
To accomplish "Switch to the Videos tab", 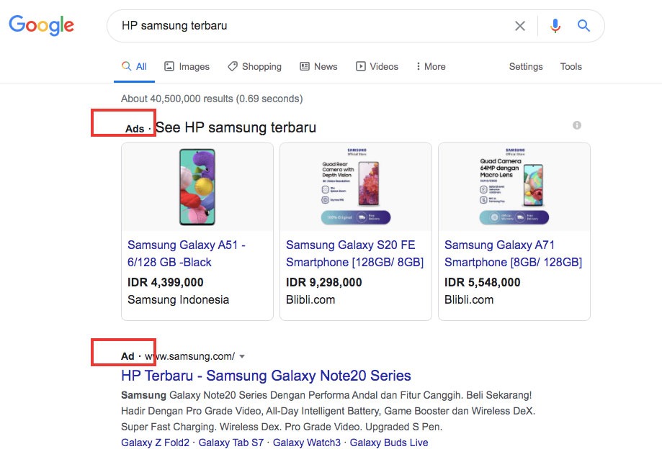I will pyautogui.click(x=377, y=67).
